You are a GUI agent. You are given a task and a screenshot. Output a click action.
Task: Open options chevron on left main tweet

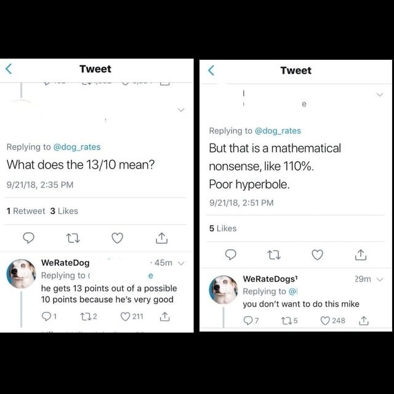pyautogui.click(x=181, y=110)
